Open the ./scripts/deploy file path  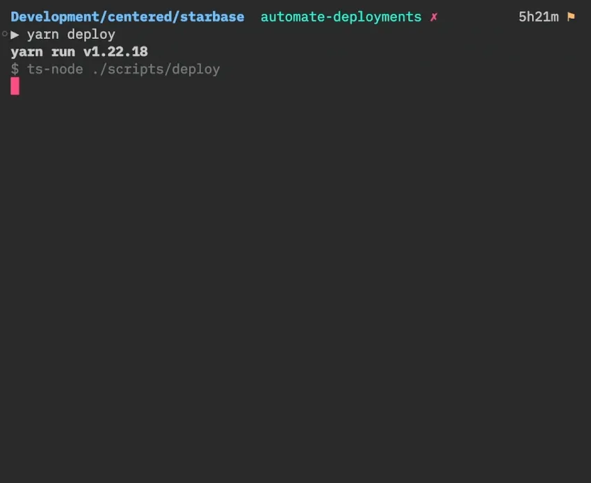(156, 69)
